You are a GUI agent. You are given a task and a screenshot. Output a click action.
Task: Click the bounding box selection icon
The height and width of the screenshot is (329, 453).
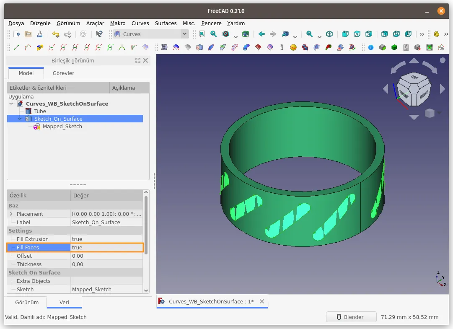[246, 34]
